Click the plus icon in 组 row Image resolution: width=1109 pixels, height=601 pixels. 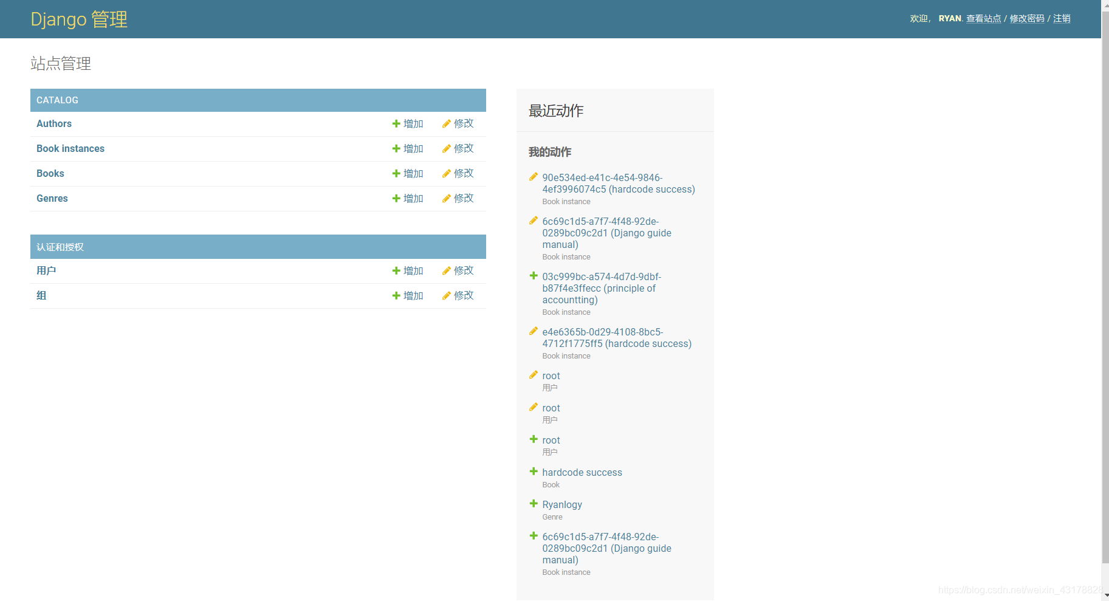click(x=396, y=295)
